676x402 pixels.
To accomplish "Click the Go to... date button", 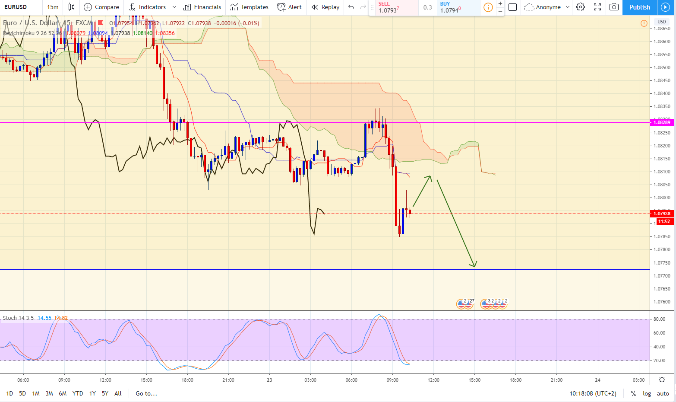I will [146, 393].
